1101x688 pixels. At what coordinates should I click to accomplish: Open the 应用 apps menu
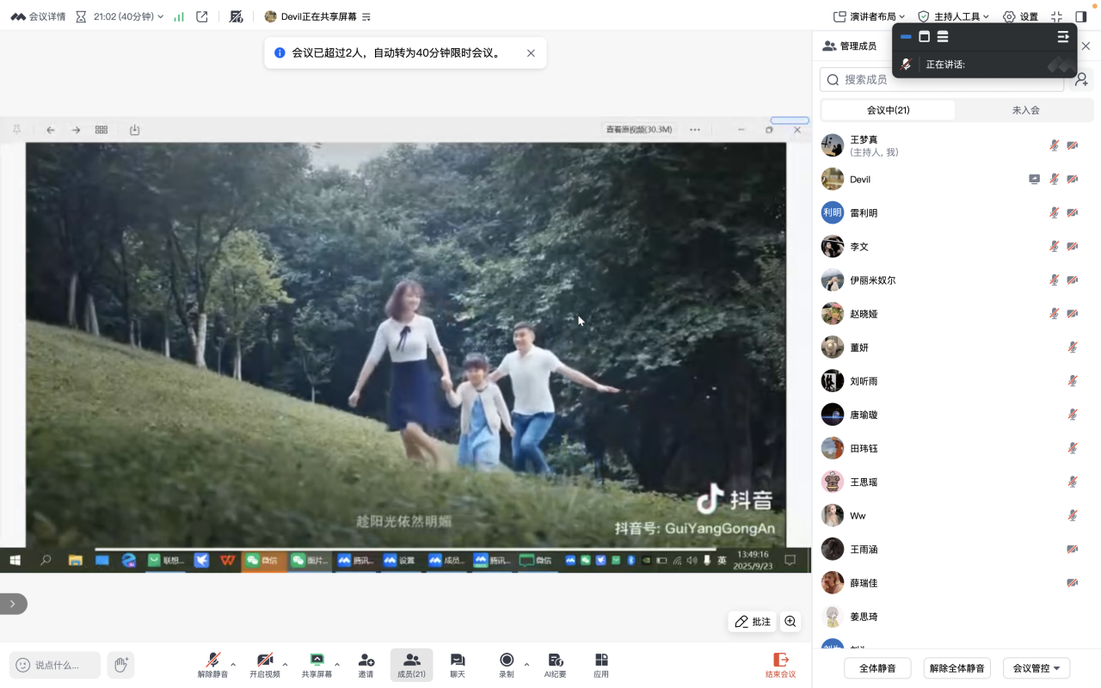click(x=601, y=665)
